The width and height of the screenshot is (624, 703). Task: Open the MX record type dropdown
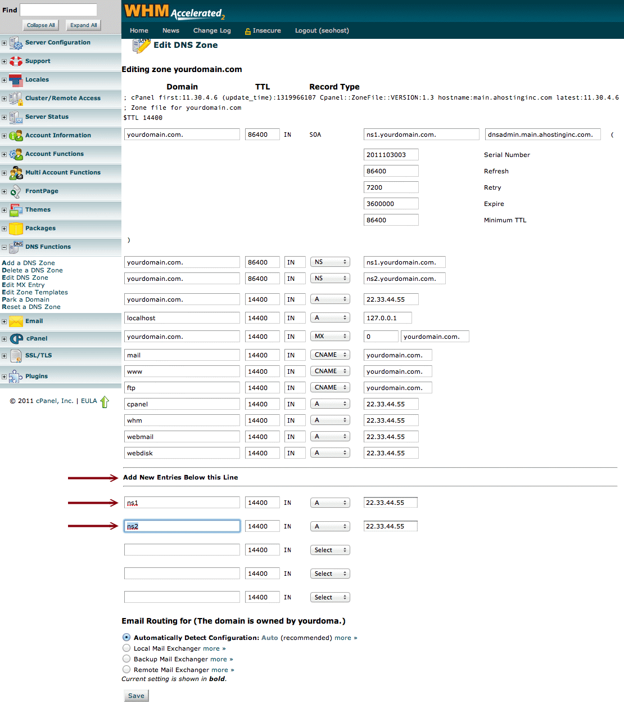click(330, 336)
